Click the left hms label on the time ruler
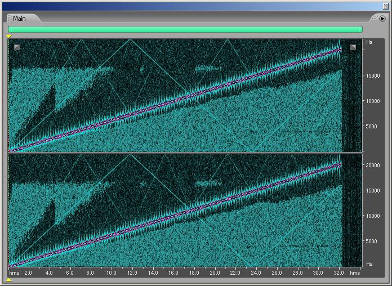Viewport: 392px width, 286px height. point(14,272)
